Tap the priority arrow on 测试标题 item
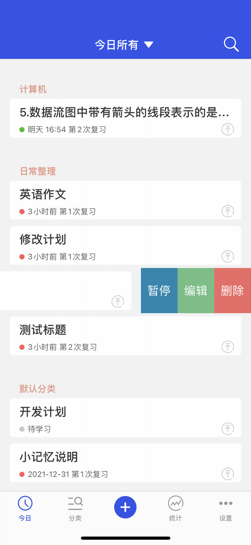 [x=227, y=347]
